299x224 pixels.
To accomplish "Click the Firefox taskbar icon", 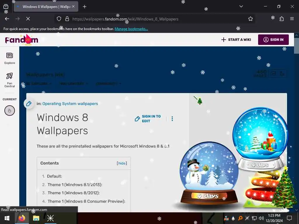I will pos(22,218).
